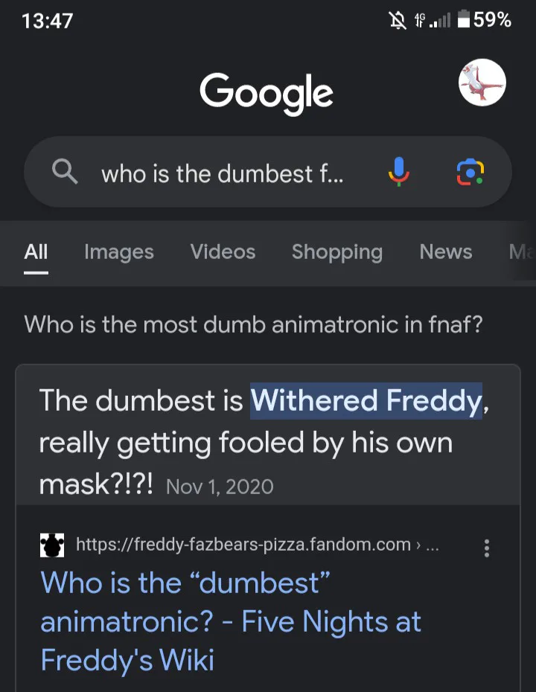Open the Who is the "dumbest" animatronic link

231,621
